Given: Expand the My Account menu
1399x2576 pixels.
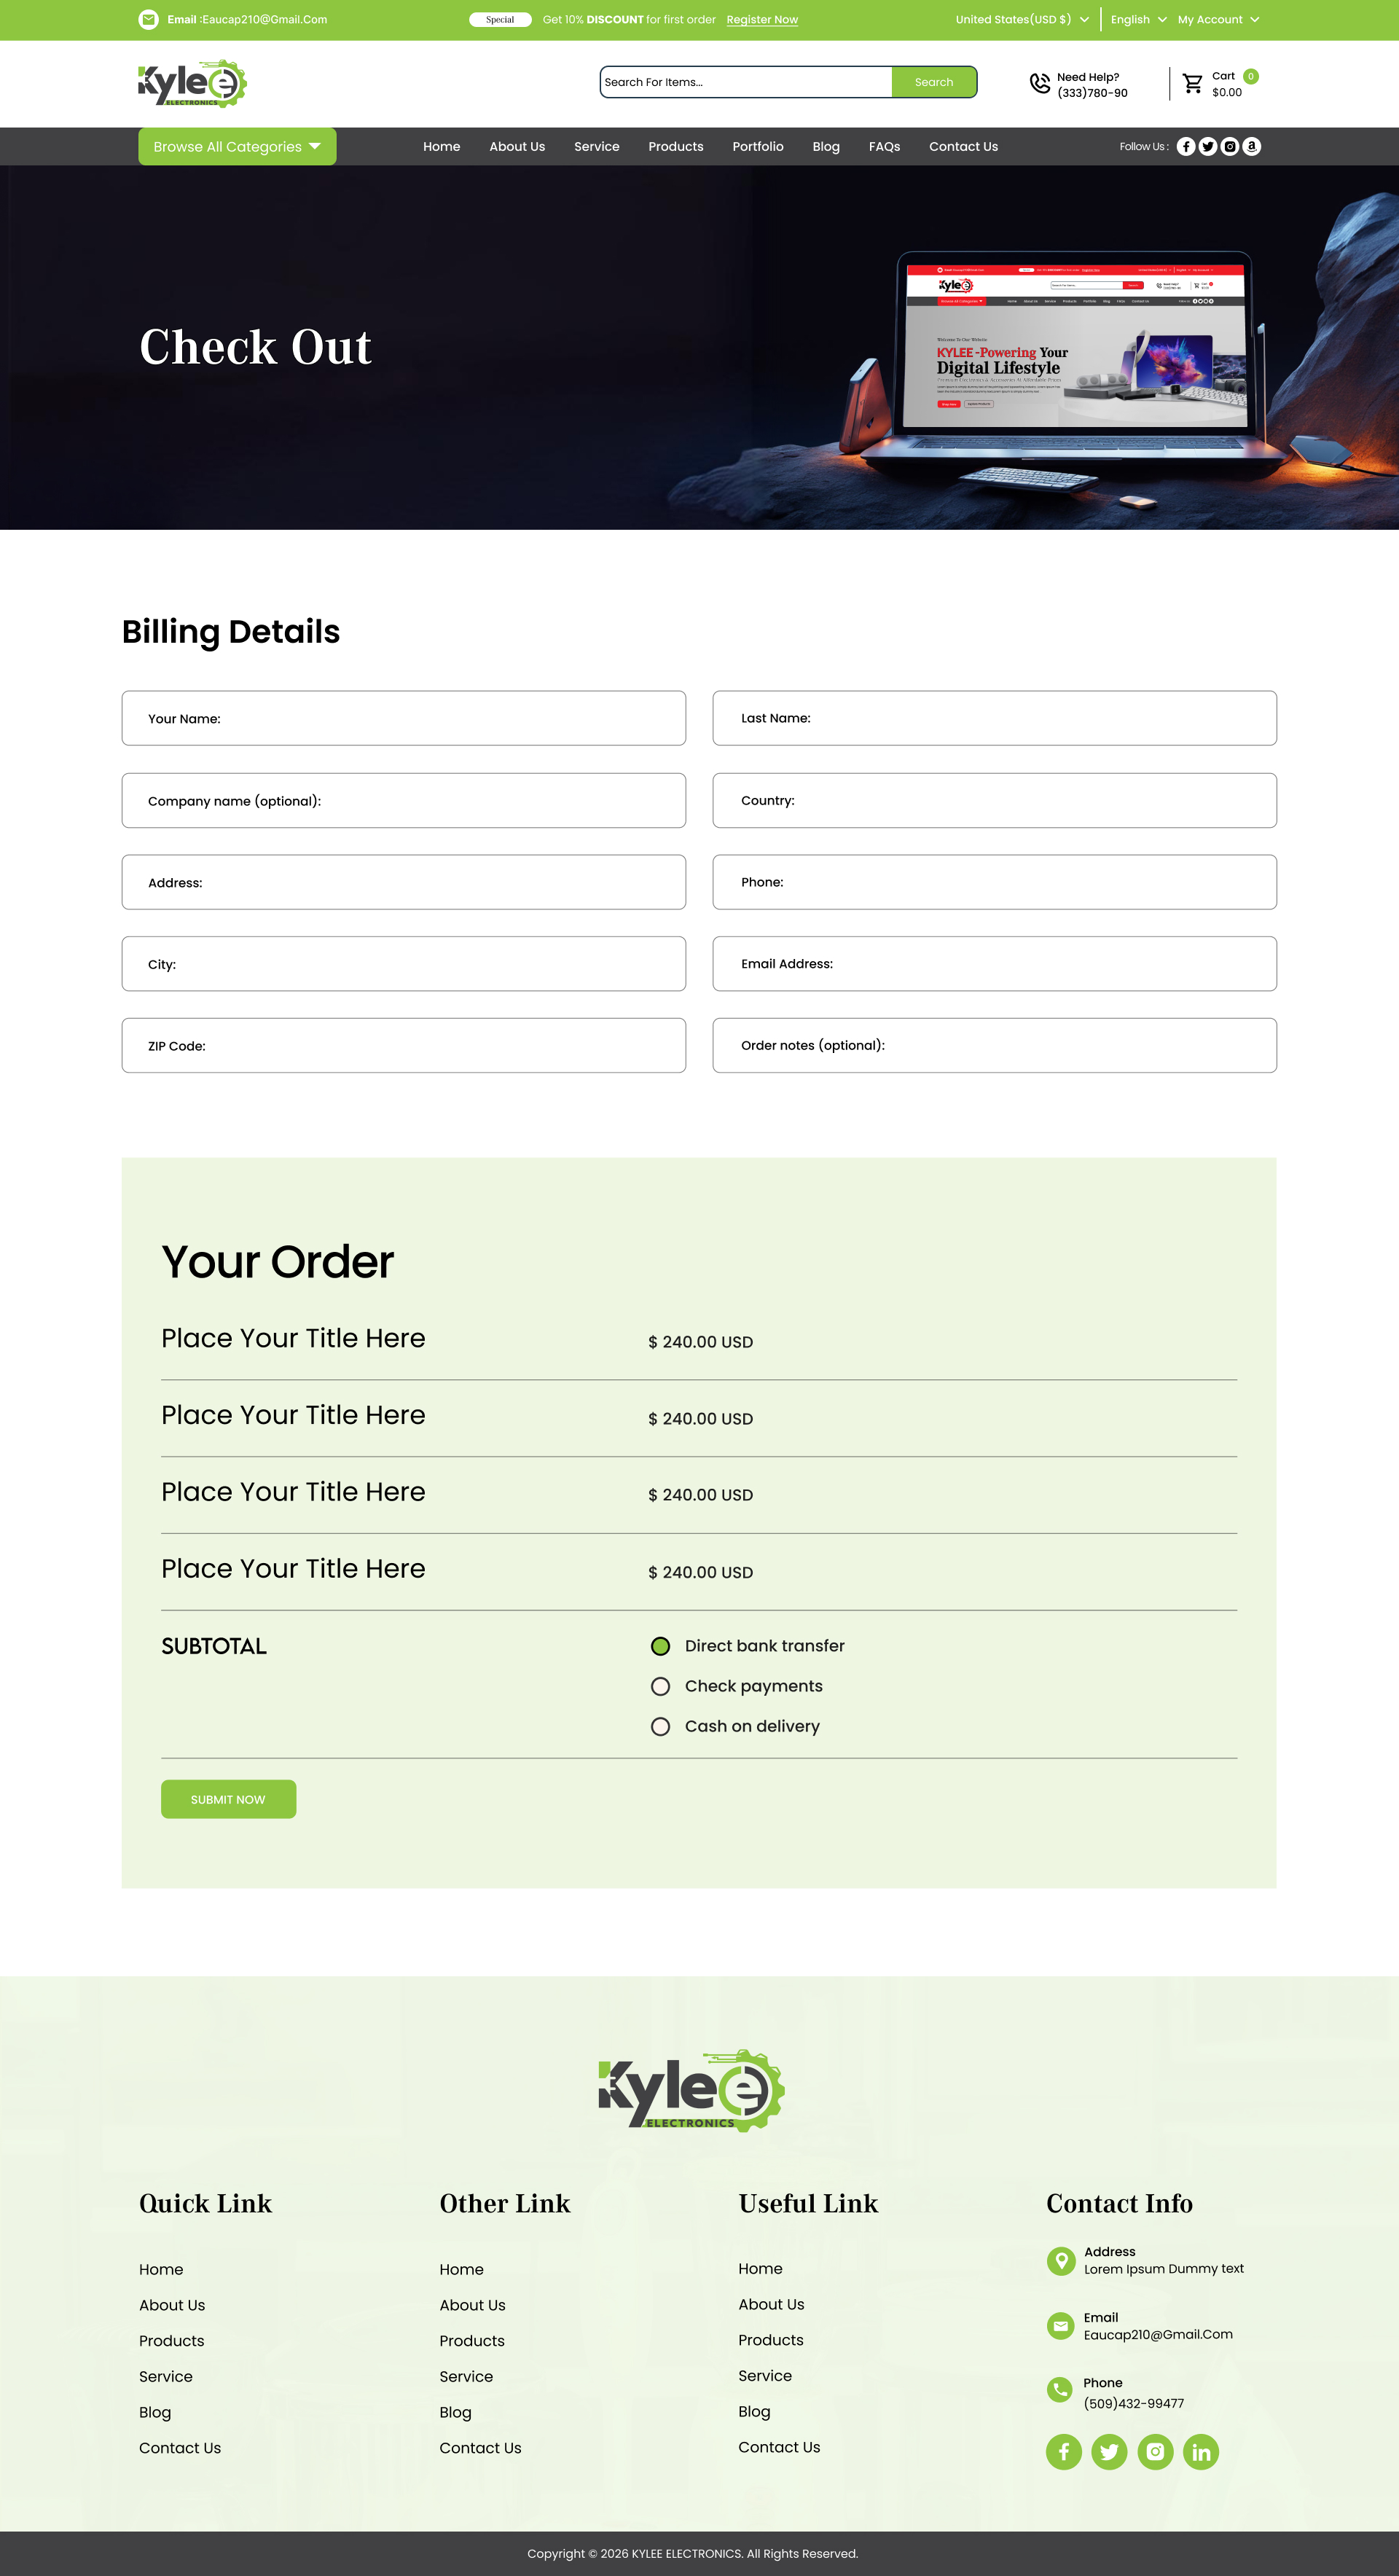Looking at the screenshot, I should tap(1218, 20).
